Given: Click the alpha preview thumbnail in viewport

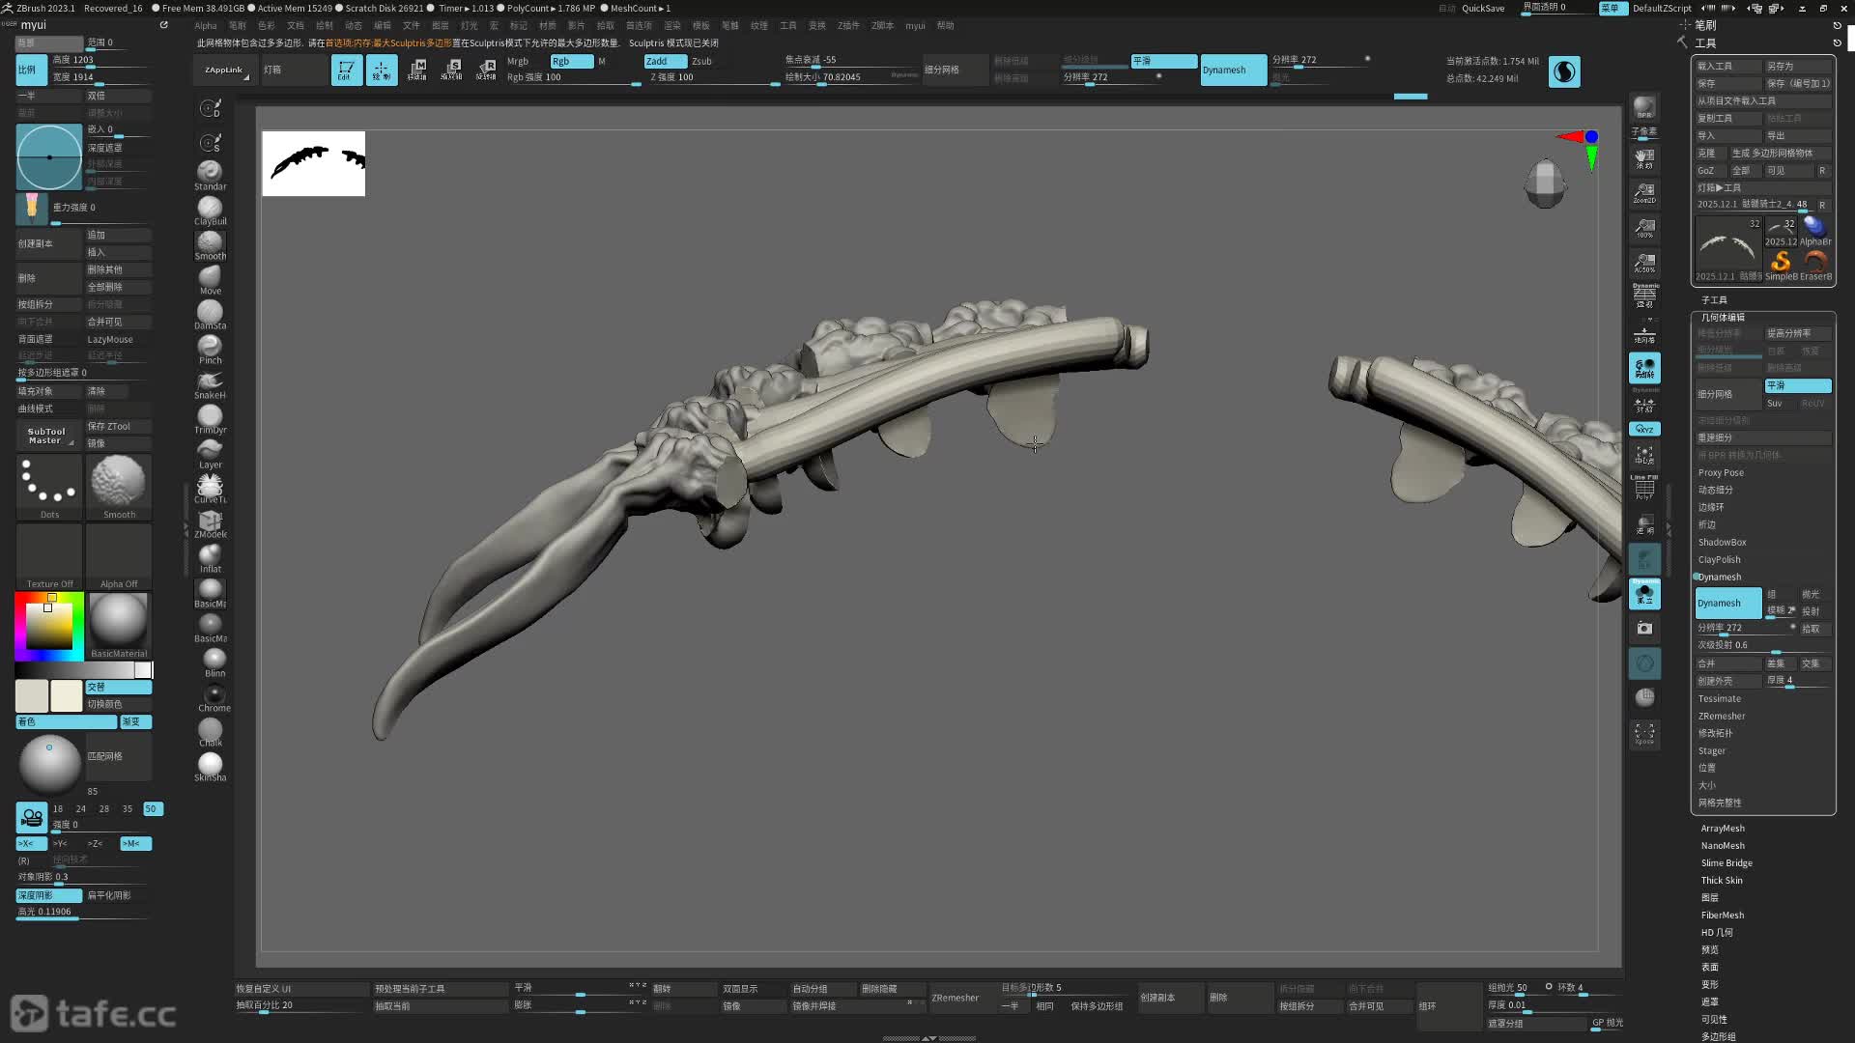Looking at the screenshot, I should click(313, 163).
